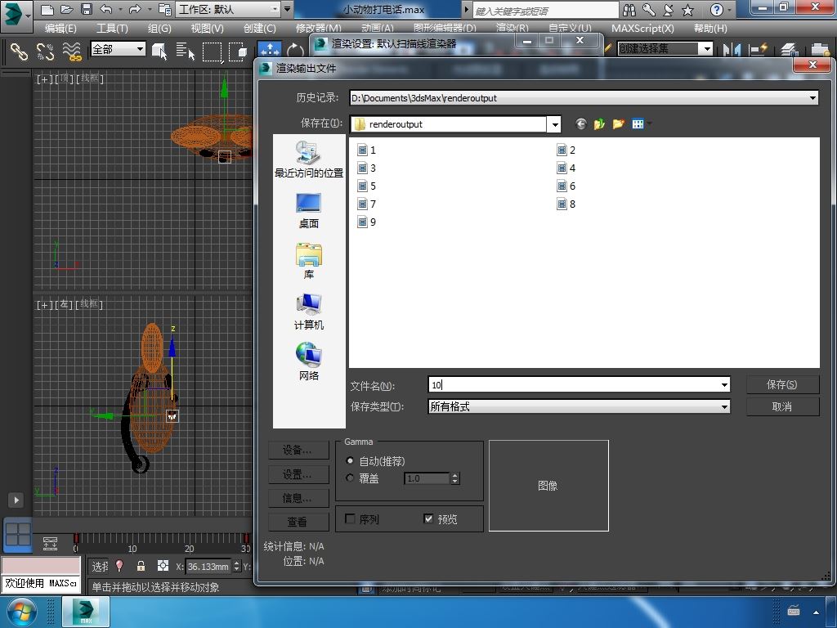Open the Views menu
This screenshot has width=837, height=628.
click(x=207, y=29)
